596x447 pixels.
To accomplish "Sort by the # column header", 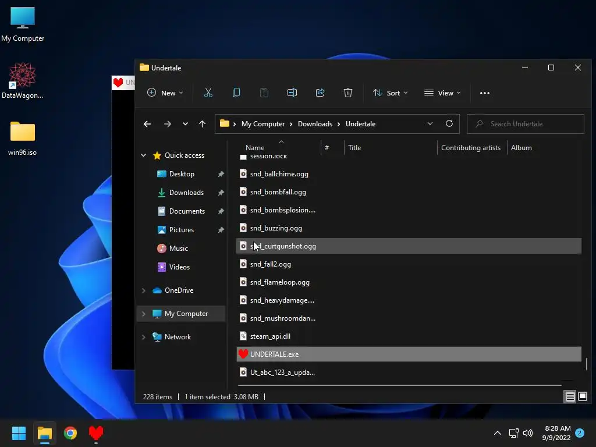I will point(327,147).
